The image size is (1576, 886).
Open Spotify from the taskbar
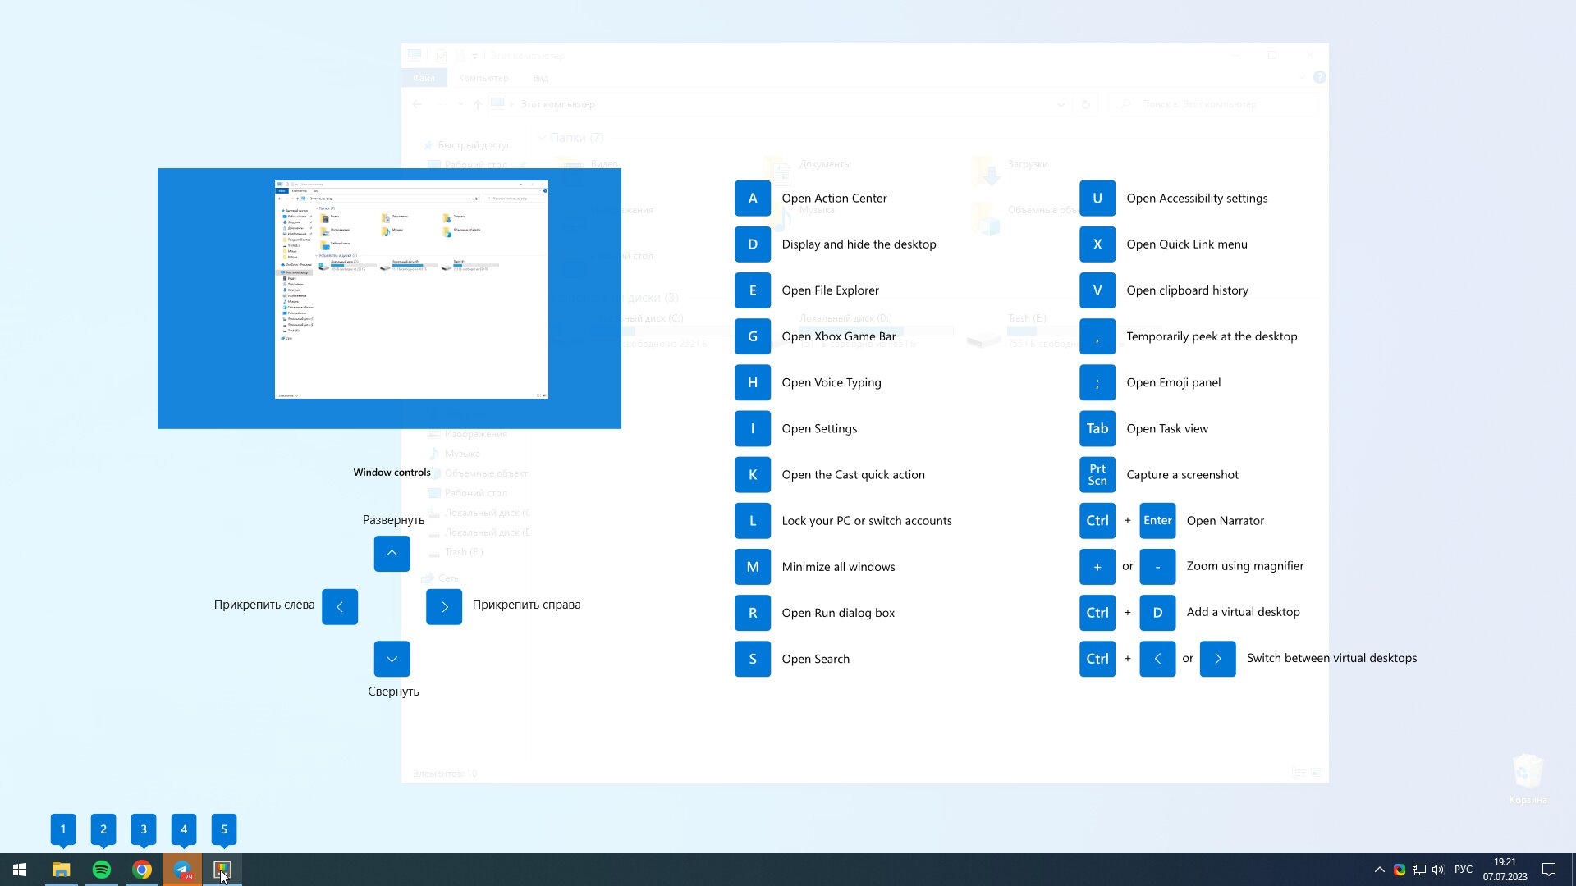coord(102,870)
